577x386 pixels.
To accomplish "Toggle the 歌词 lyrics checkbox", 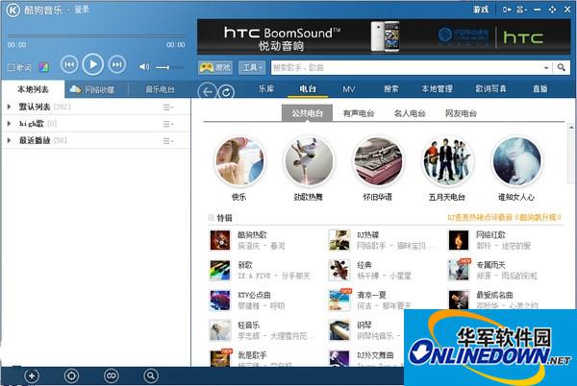I will coord(11,67).
